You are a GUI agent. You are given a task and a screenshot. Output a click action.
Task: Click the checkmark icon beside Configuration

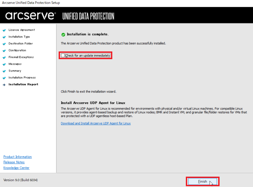4,51
